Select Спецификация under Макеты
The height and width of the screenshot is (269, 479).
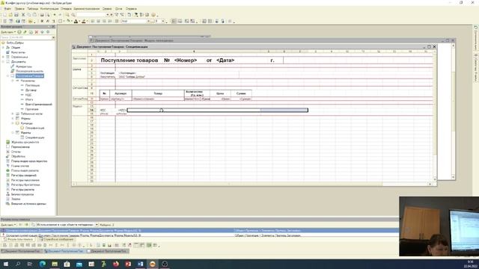(34, 137)
